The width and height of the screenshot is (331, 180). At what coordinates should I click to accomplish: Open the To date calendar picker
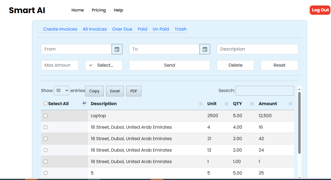click(x=205, y=49)
